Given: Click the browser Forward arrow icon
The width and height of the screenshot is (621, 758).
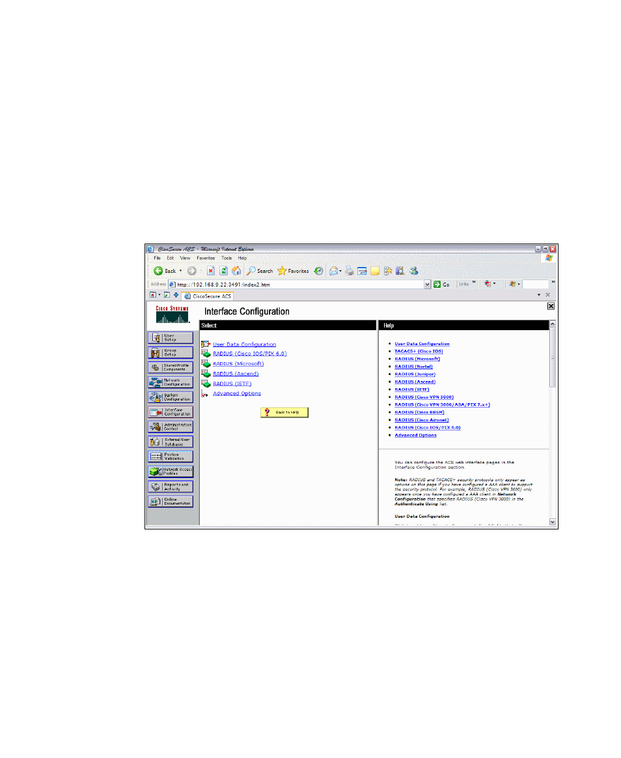Looking at the screenshot, I should pos(192,271).
